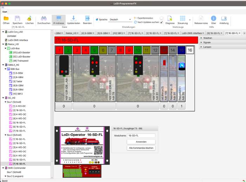Click the Update laden download icon

(73, 19)
